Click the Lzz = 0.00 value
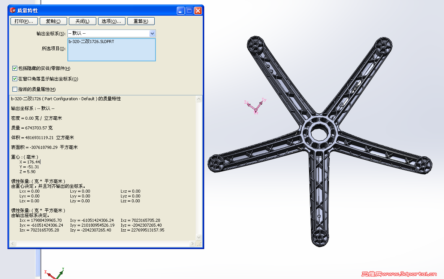This screenshot has width=444, height=279. (x=130, y=201)
